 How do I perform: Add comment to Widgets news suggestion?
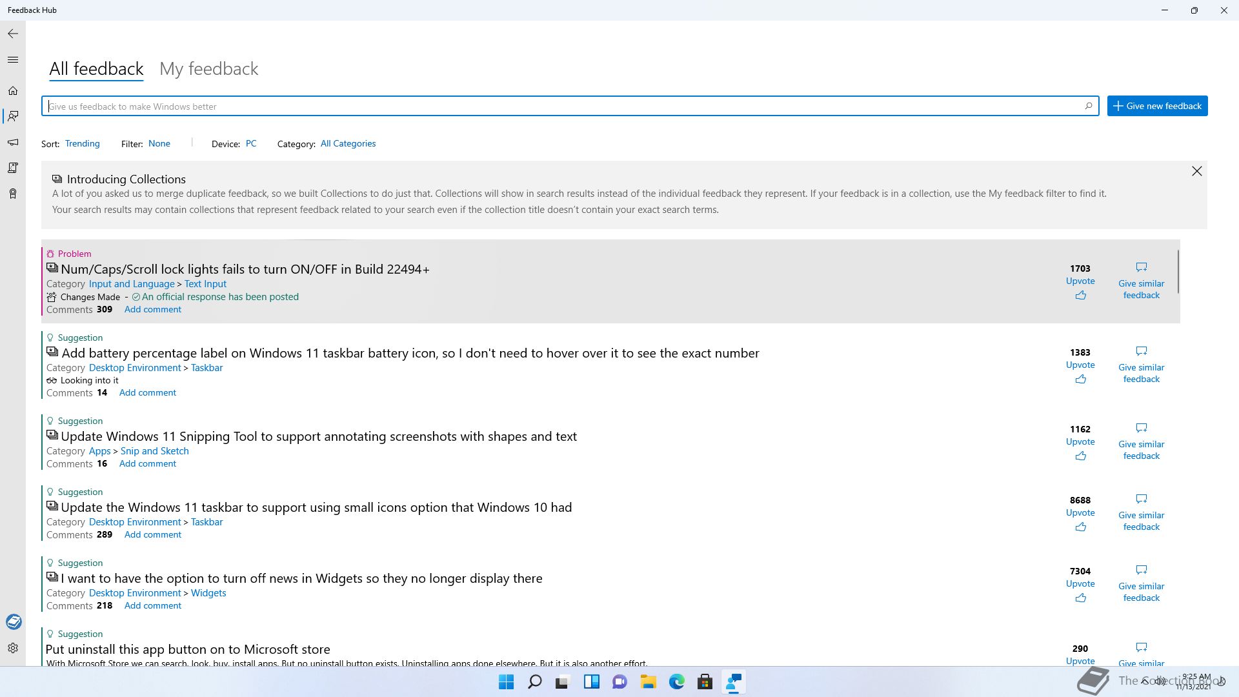click(153, 605)
